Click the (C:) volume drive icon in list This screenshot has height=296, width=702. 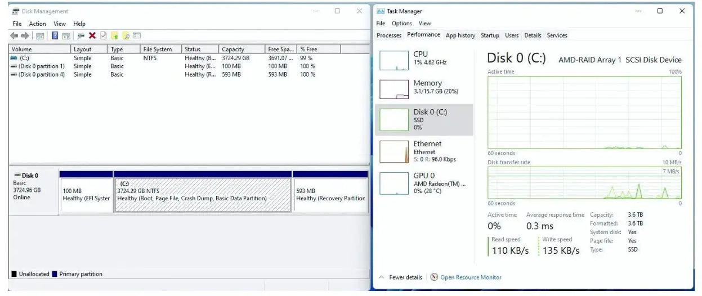point(14,57)
